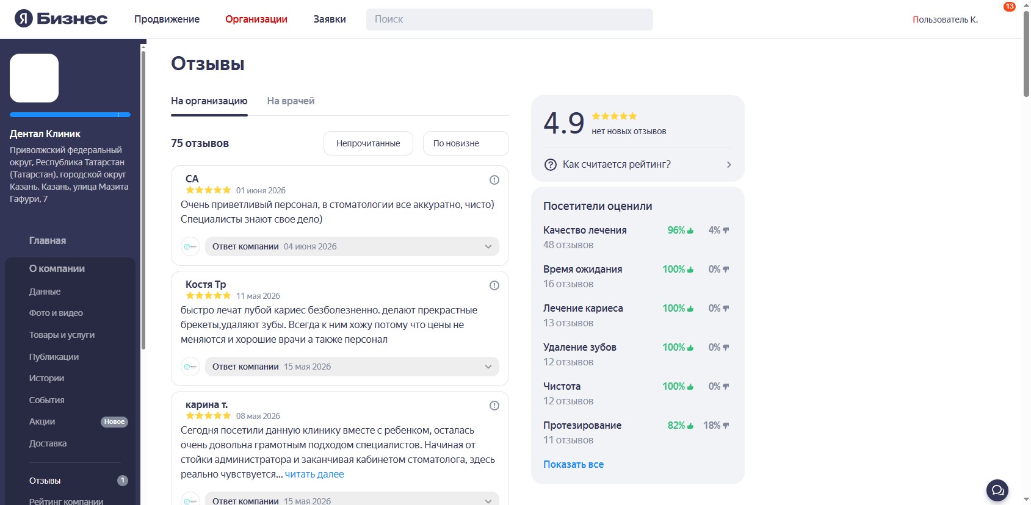Click thumbs-up icon for Качество лечения
This screenshot has height=505, width=1031.
tap(690, 231)
